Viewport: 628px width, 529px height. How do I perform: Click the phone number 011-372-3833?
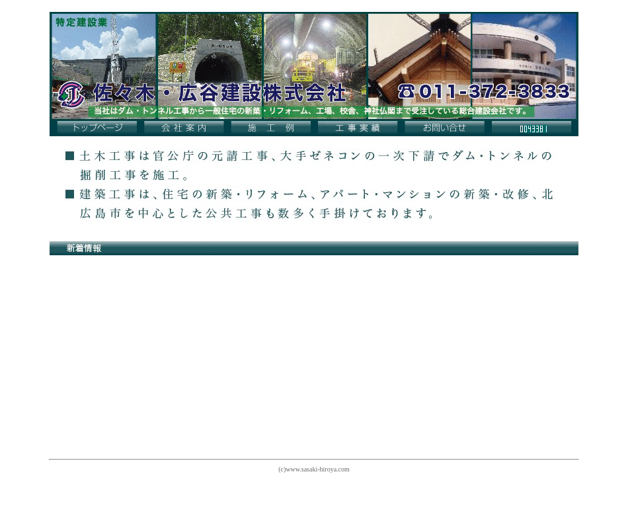[x=493, y=92]
